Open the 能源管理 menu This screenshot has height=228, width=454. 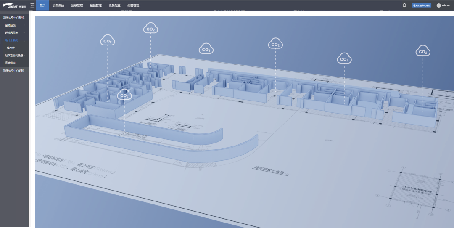pos(96,5)
